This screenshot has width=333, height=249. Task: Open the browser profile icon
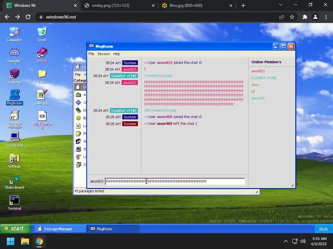coord(315,17)
